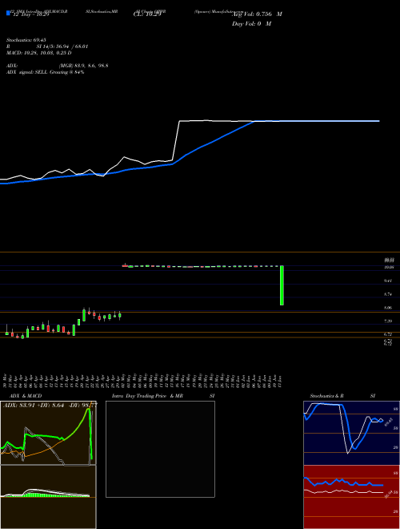Click the flat blue SMA line at the right

[x=317, y=121]
